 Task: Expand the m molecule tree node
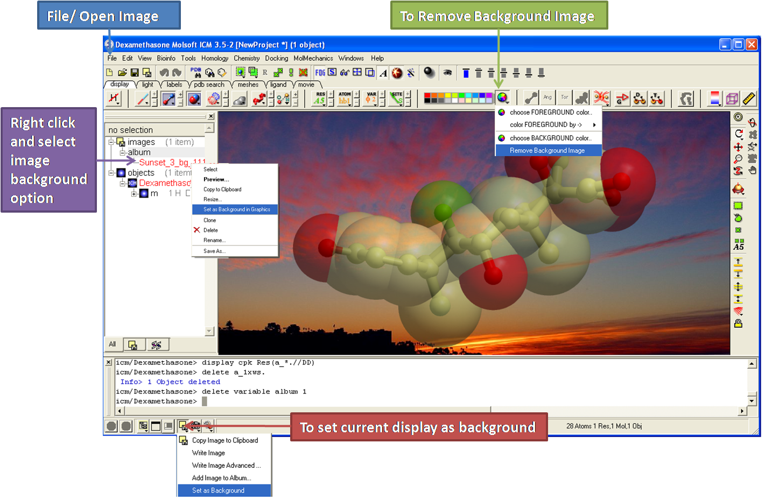click(x=134, y=193)
